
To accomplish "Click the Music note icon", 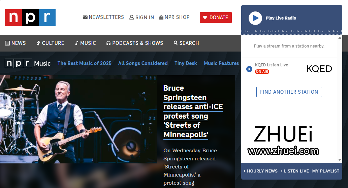I will [76, 43].
